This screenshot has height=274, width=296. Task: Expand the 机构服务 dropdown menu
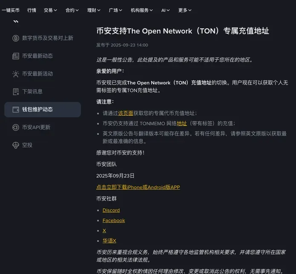point(142,10)
